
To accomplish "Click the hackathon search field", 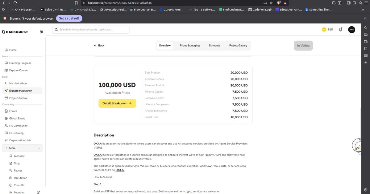I will 91,30.
